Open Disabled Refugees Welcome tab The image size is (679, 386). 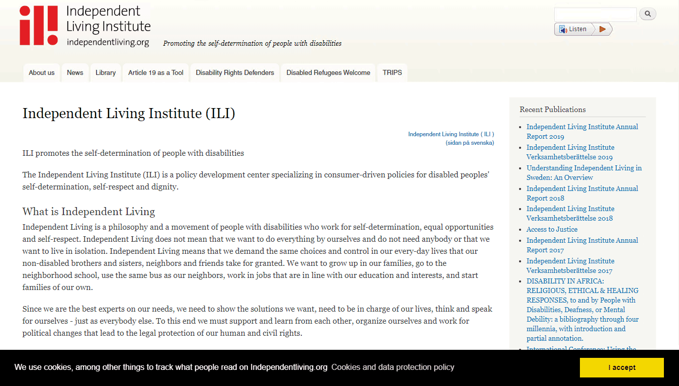pyautogui.click(x=328, y=73)
